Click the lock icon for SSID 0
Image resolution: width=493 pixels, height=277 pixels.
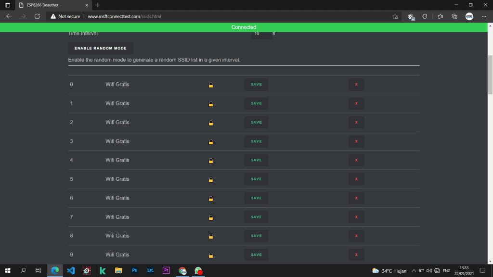tap(210, 85)
